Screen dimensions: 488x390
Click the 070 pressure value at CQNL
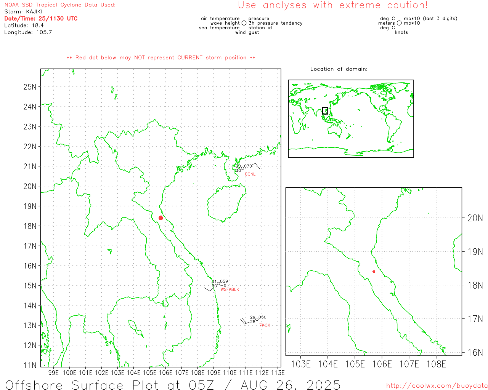[248, 166]
